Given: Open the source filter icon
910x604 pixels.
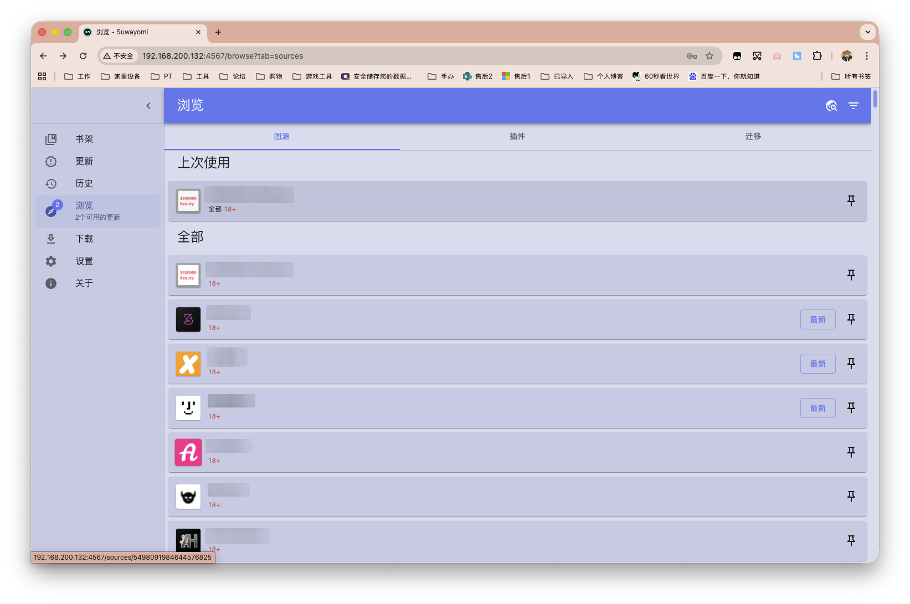Looking at the screenshot, I should (x=853, y=105).
